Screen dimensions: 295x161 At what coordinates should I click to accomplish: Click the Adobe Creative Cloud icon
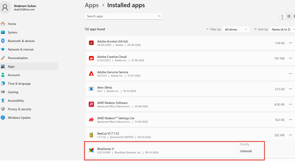point(91,58)
